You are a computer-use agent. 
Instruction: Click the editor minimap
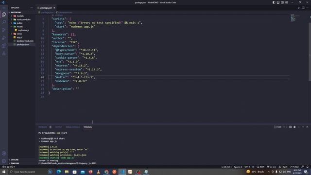pos(295,18)
